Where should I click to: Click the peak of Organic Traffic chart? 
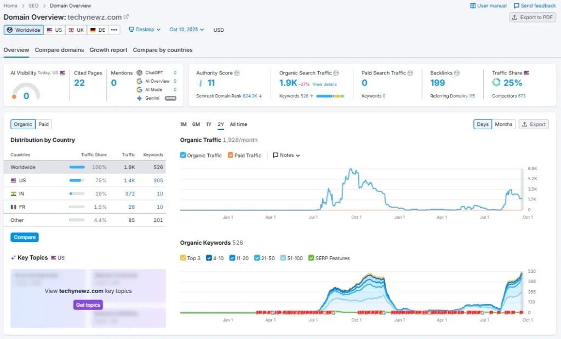pos(351,169)
